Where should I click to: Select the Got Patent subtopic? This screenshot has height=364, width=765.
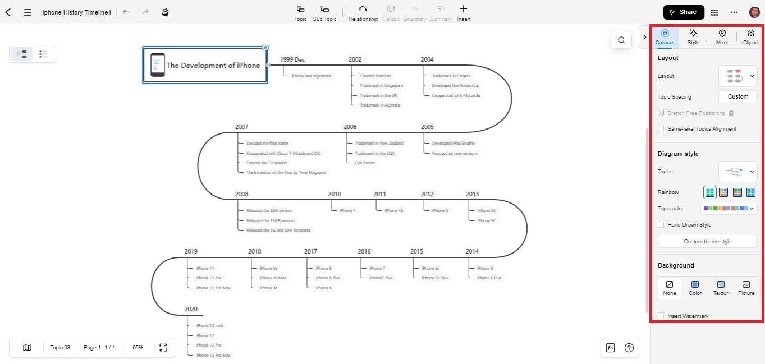pyautogui.click(x=365, y=163)
